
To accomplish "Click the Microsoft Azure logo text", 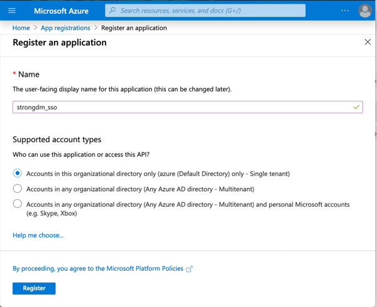I will 61,11.
